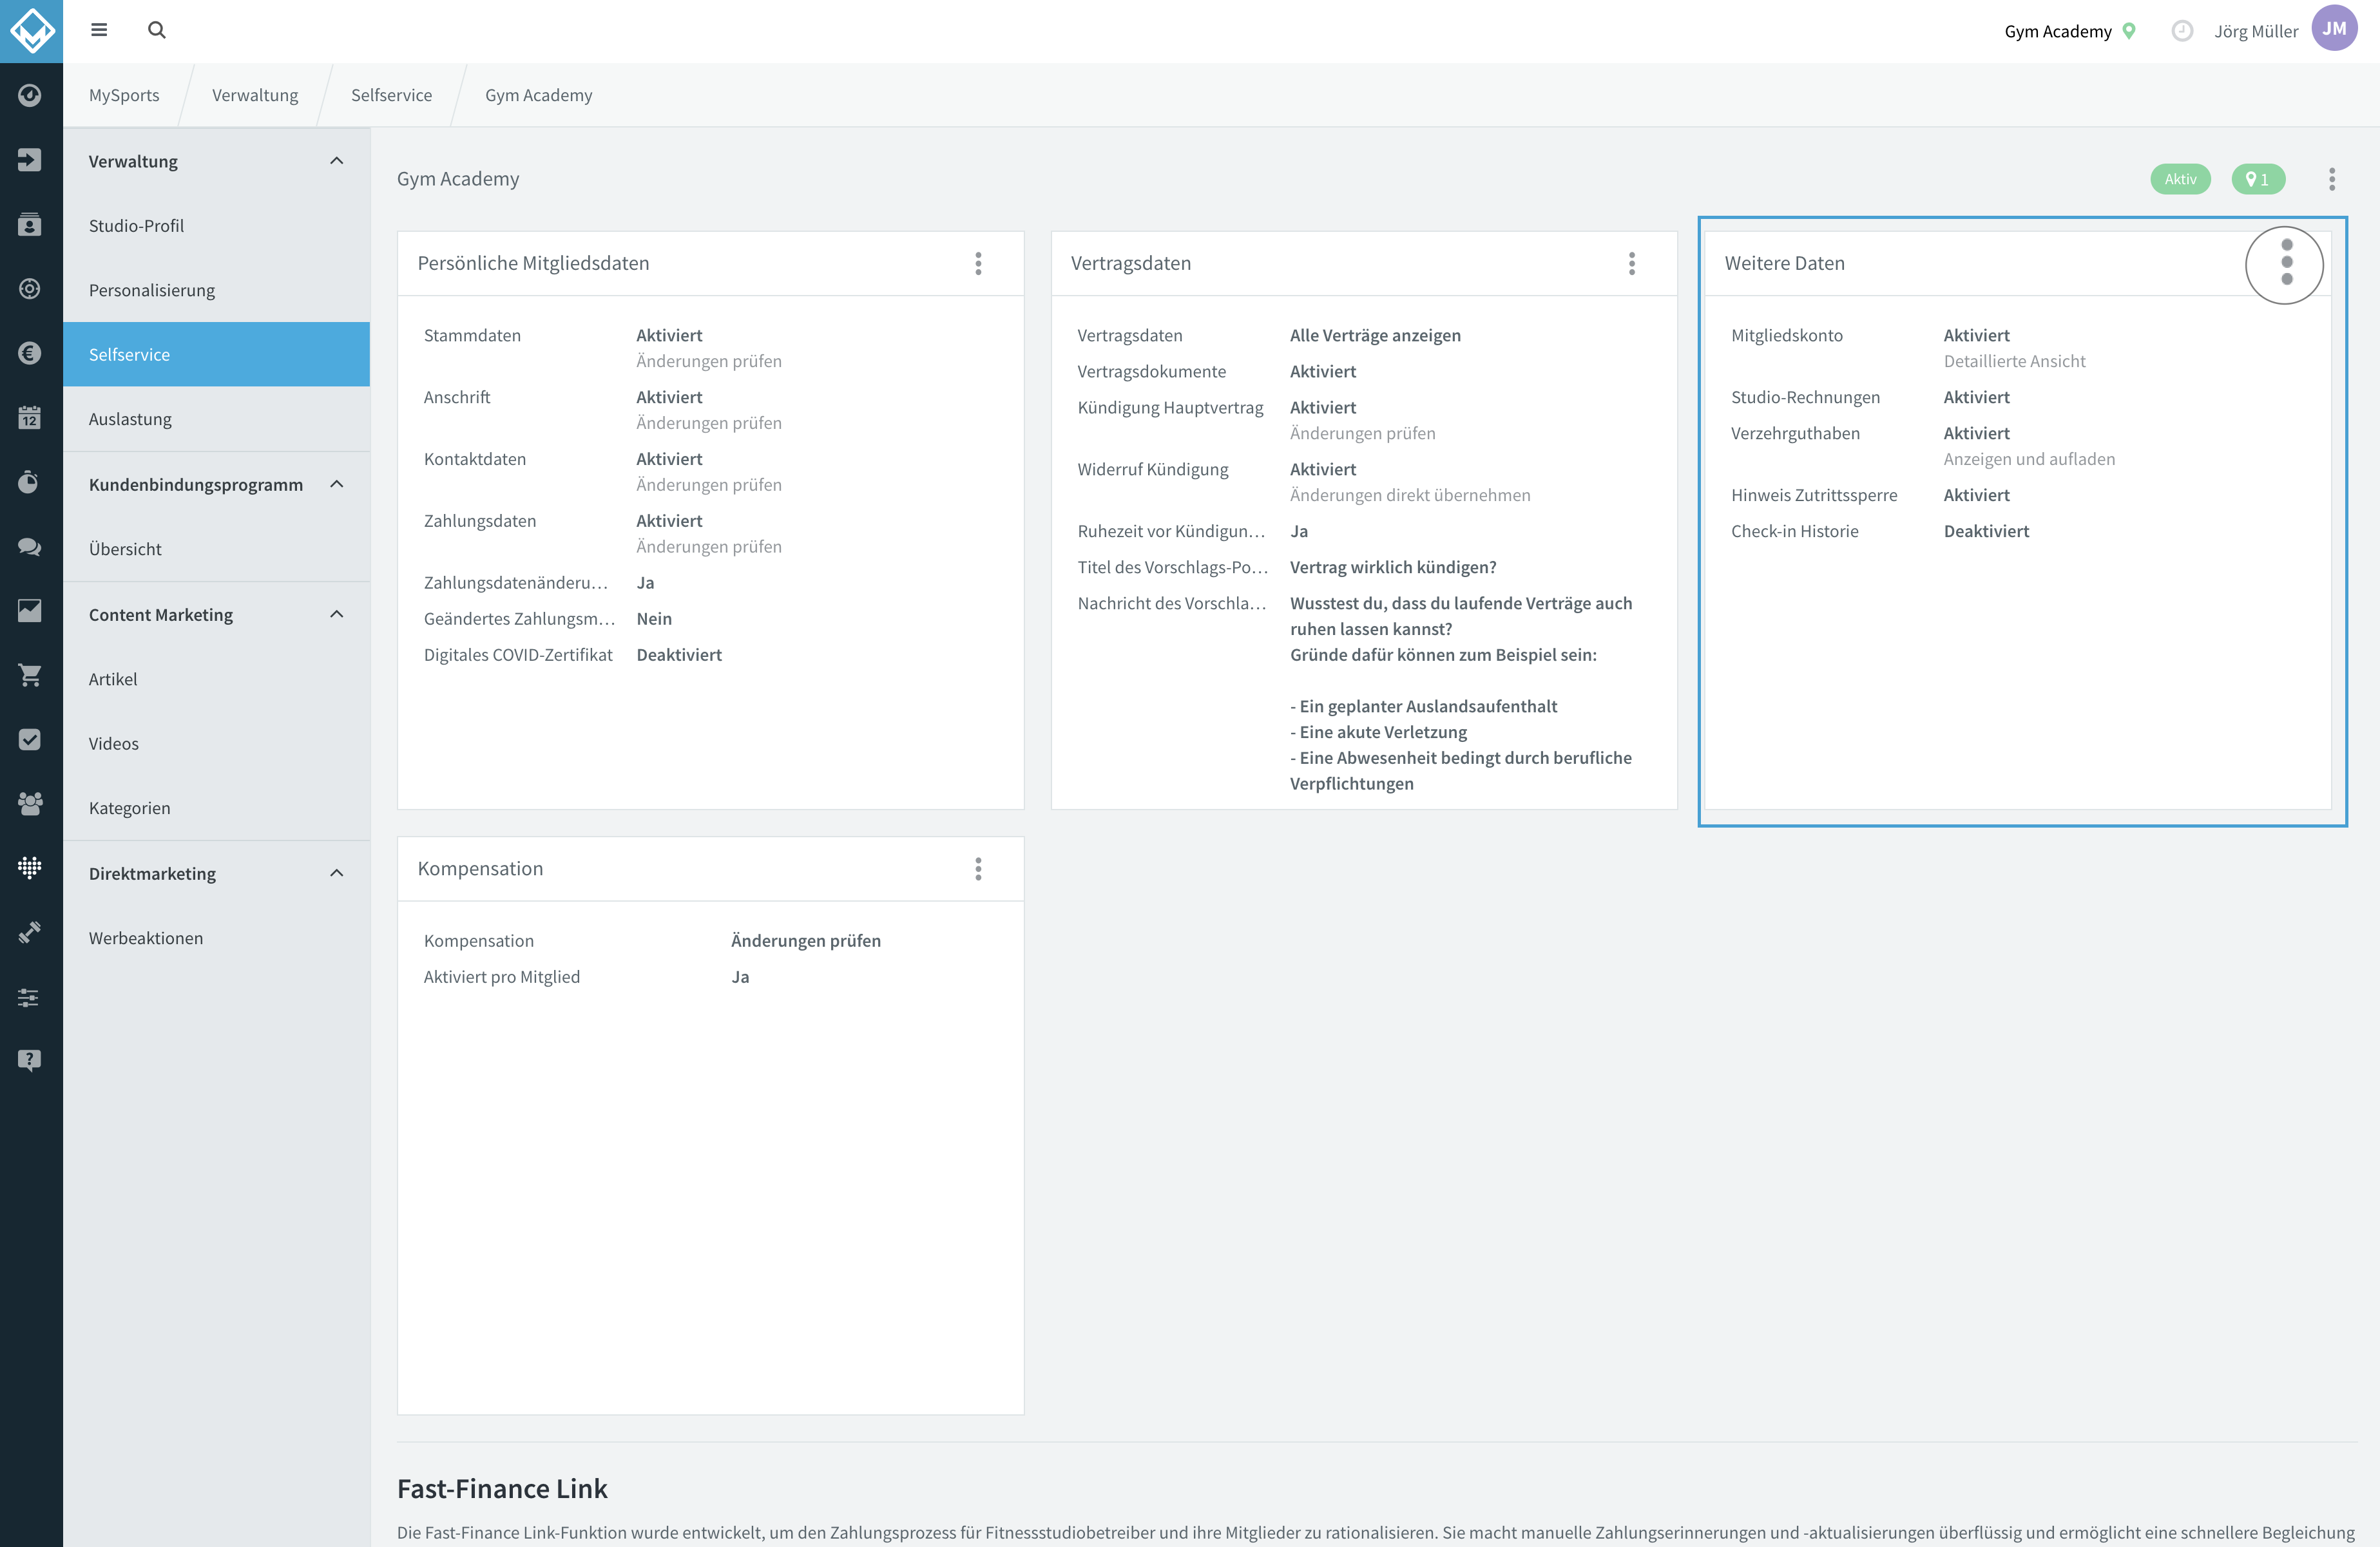Collapse the Direktmarketing section
This screenshot has height=1547, width=2380.
(x=337, y=873)
